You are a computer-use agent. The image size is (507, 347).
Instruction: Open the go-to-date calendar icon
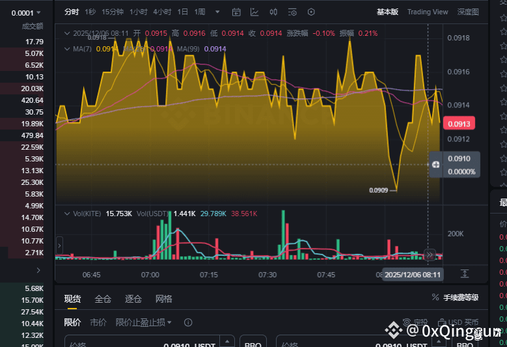[236, 12]
